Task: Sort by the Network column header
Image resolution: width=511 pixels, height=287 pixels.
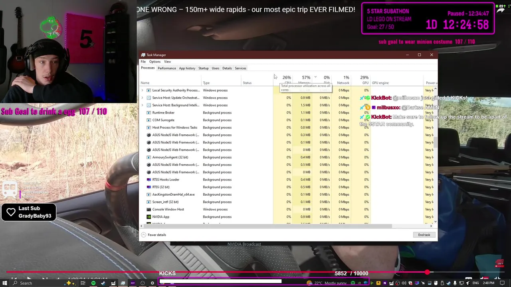Action: coord(341,80)
